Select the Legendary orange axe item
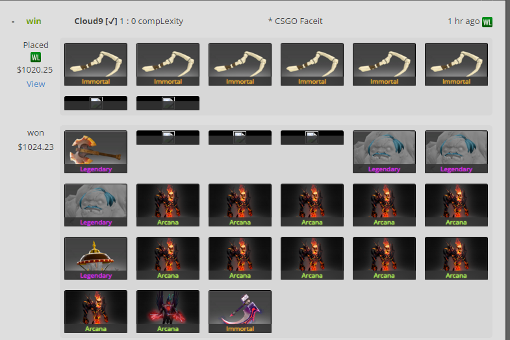This screenshot has width=510, height=340. click(x=96, y=152)
